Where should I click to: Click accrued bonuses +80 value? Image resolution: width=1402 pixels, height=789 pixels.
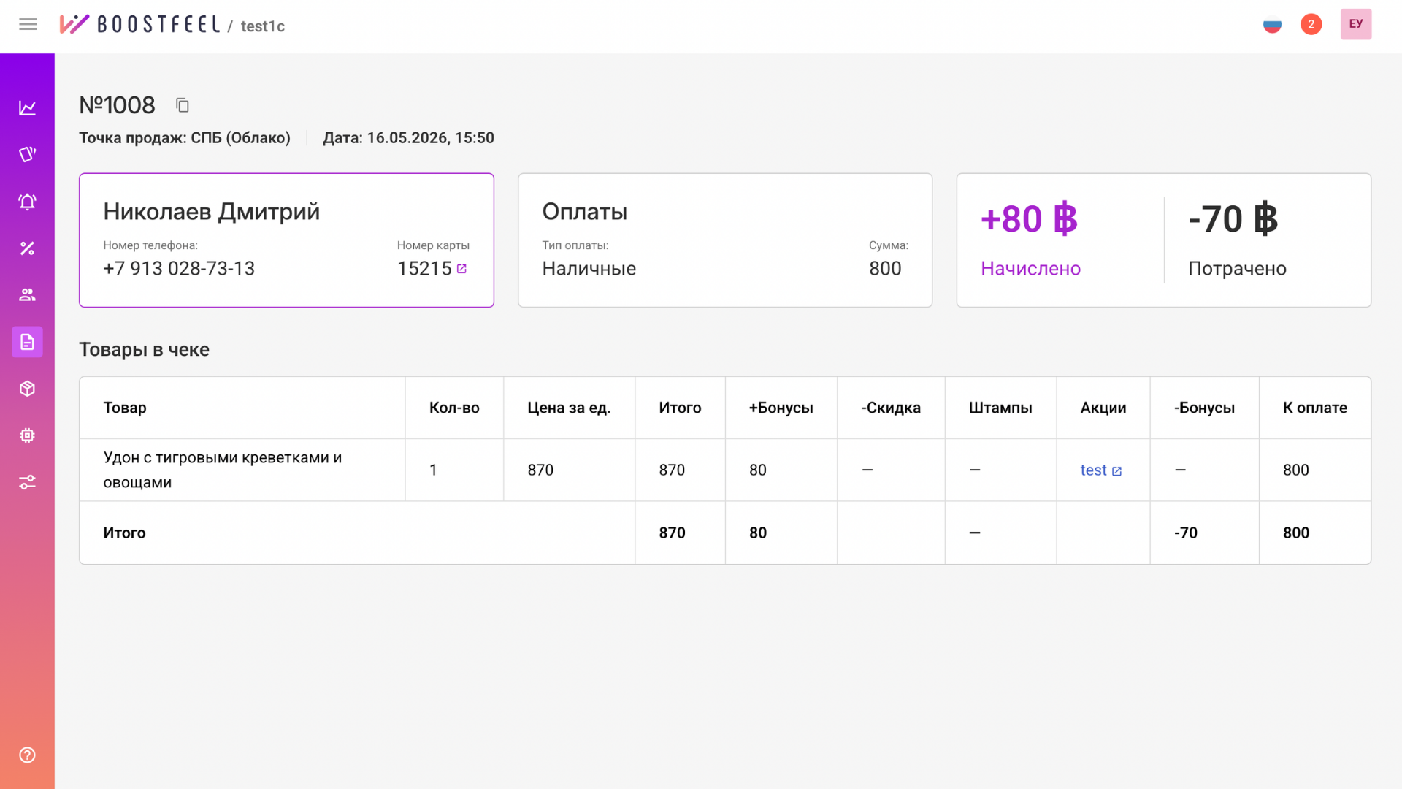[1029, 218]
